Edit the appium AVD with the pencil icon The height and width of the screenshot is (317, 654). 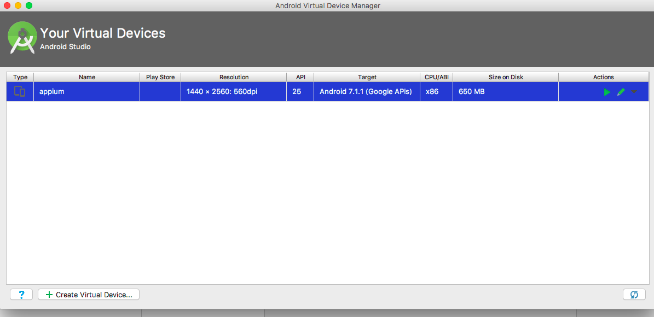621,92
